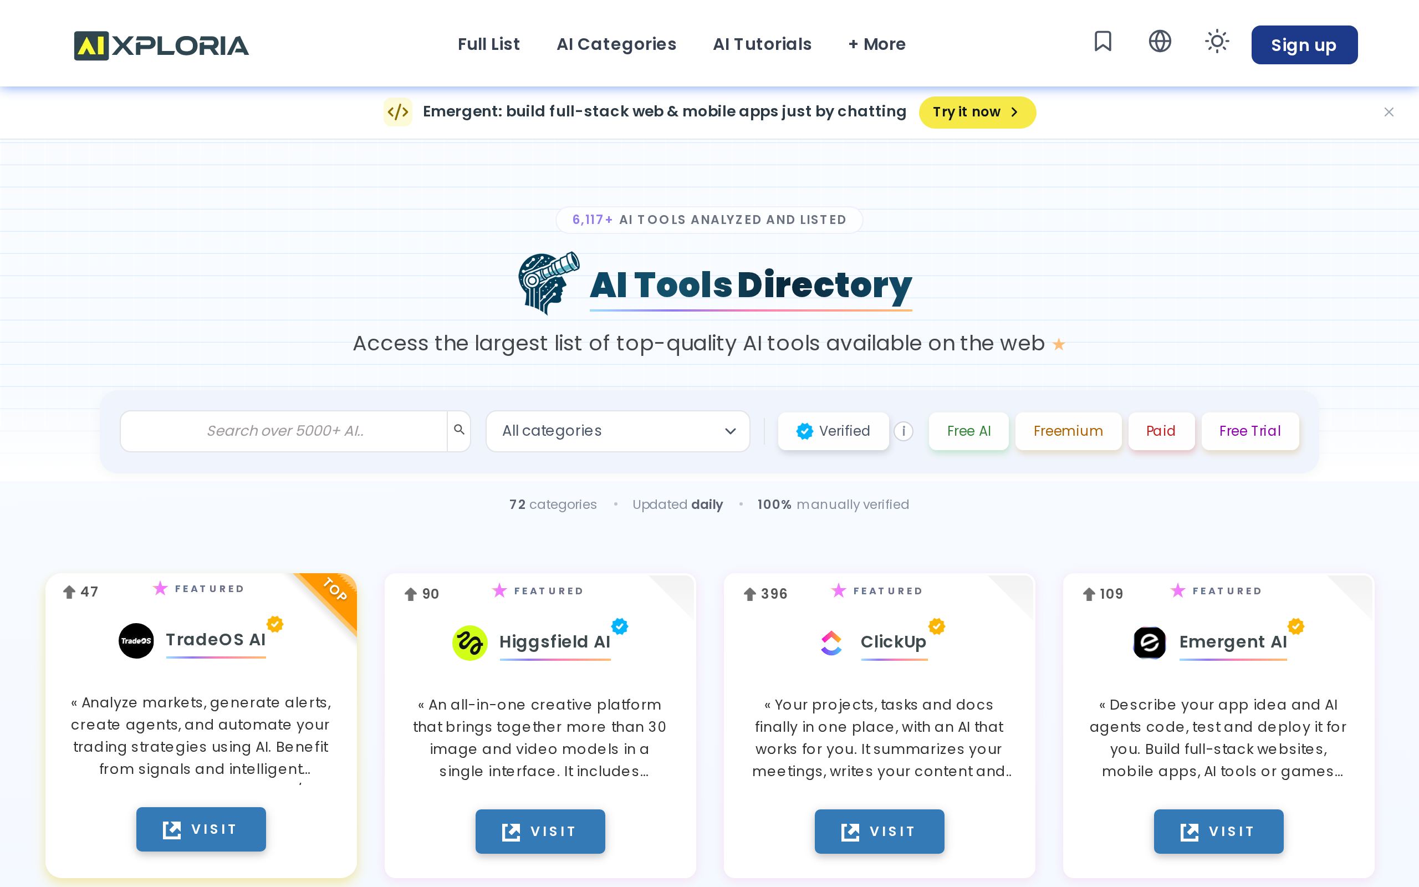Open the globe language selector

point(1159,42)
